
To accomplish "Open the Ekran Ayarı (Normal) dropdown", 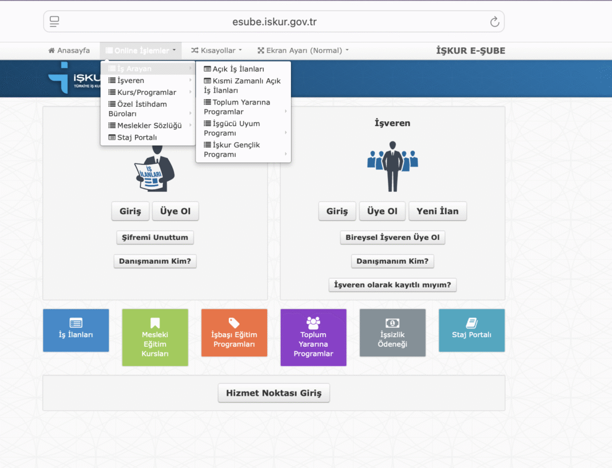I will 303,51.
